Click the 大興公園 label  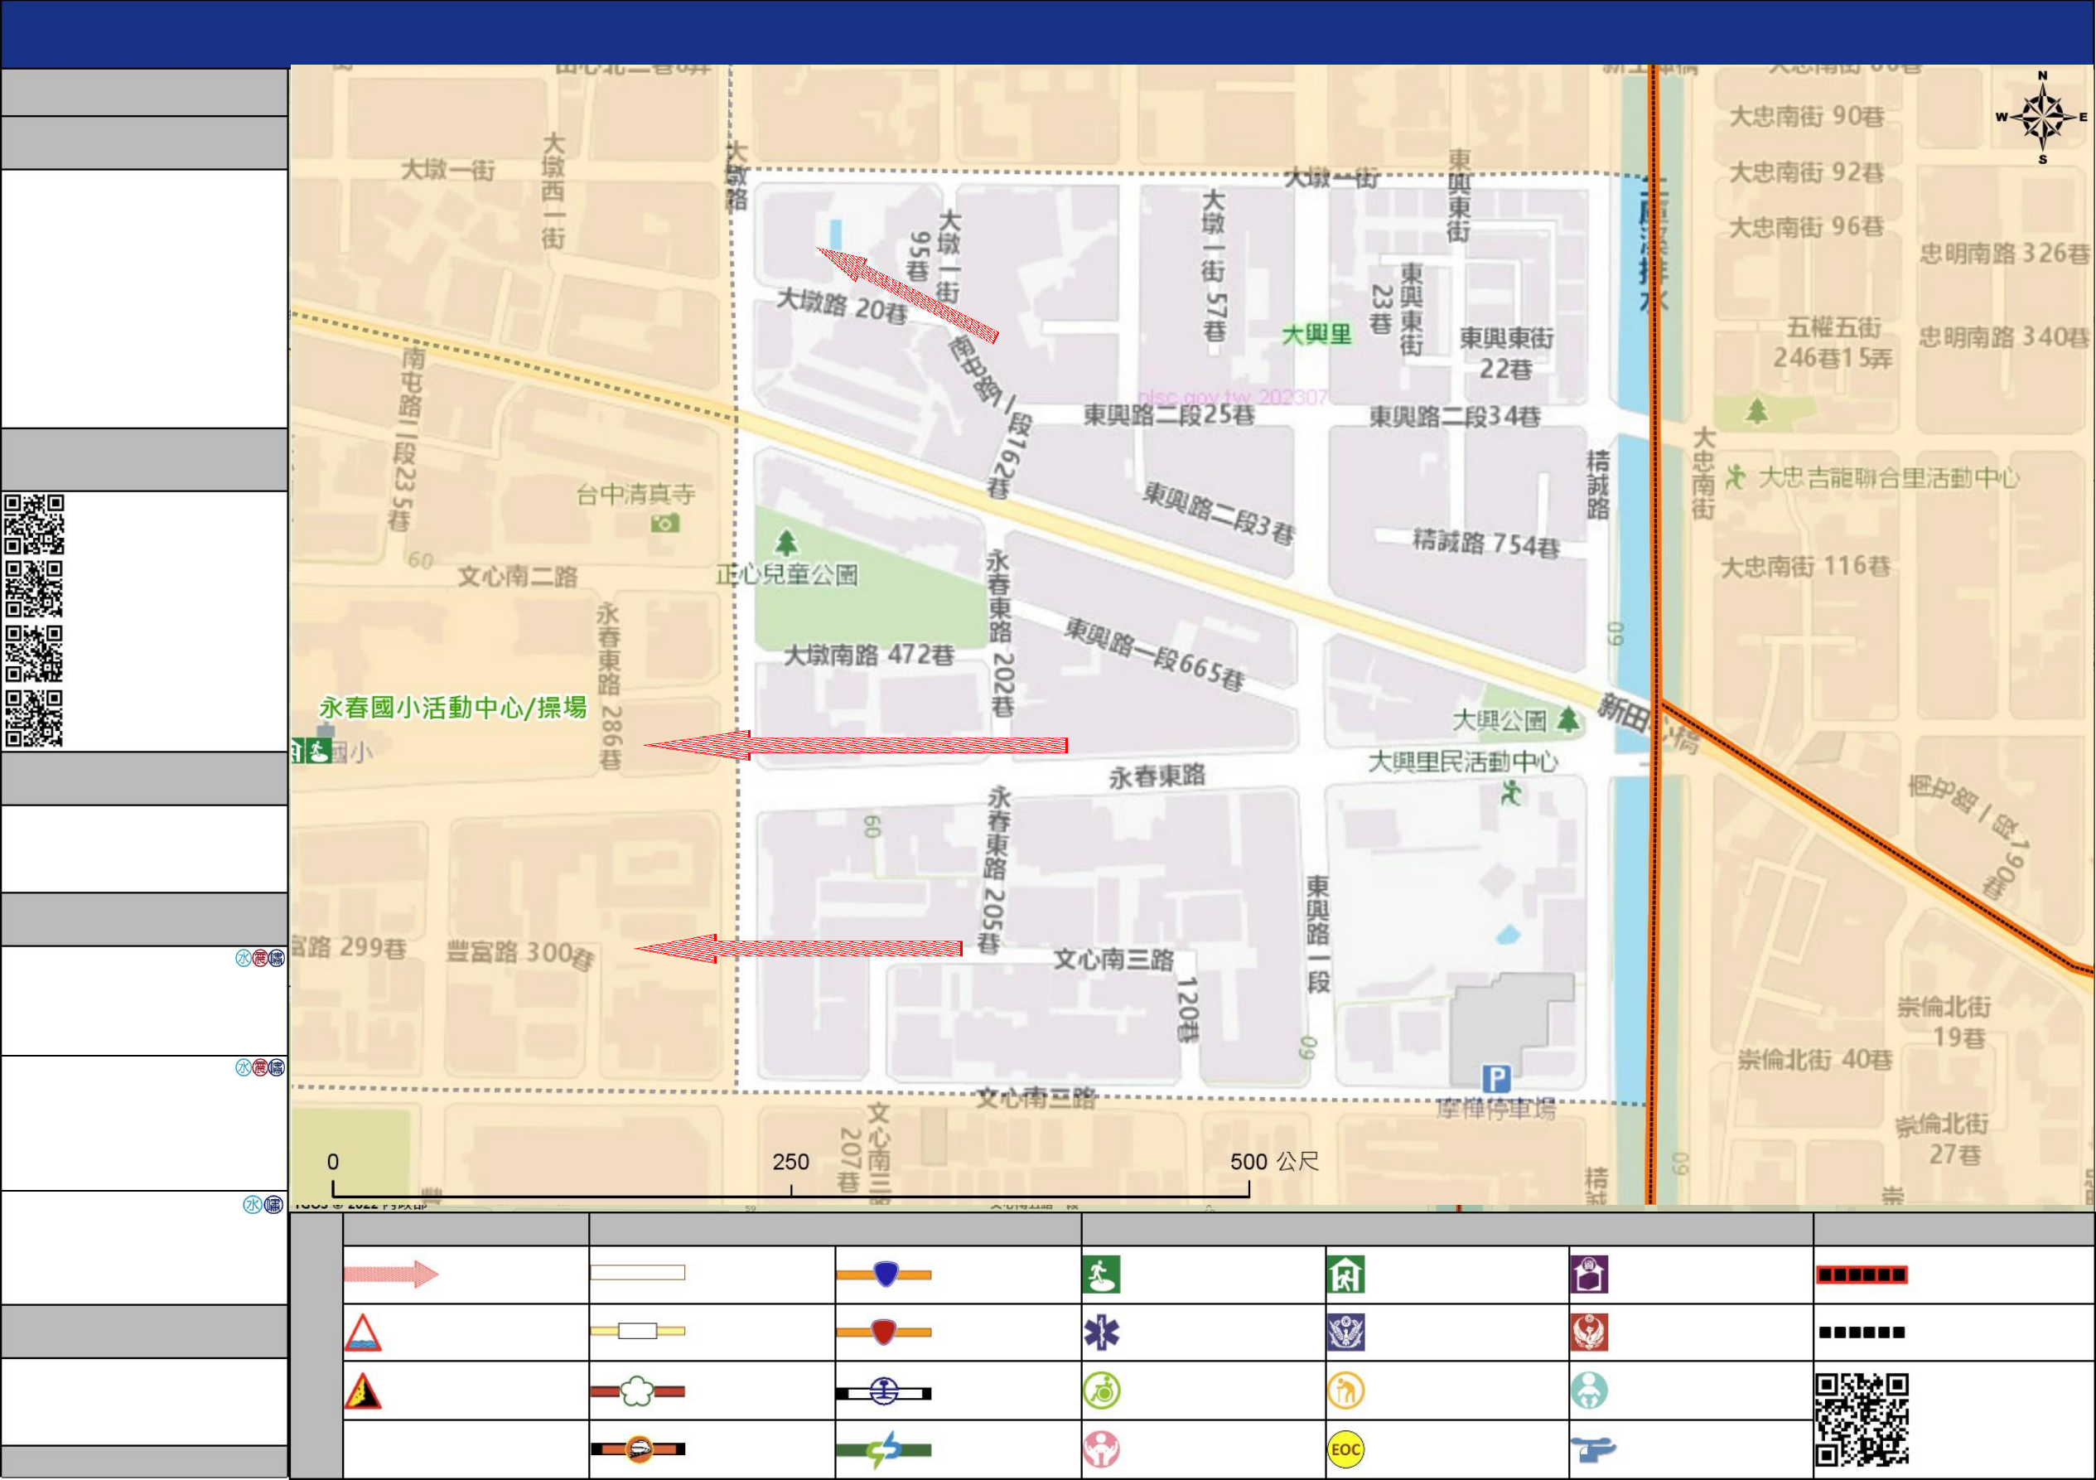click(x=1500, y=721)
